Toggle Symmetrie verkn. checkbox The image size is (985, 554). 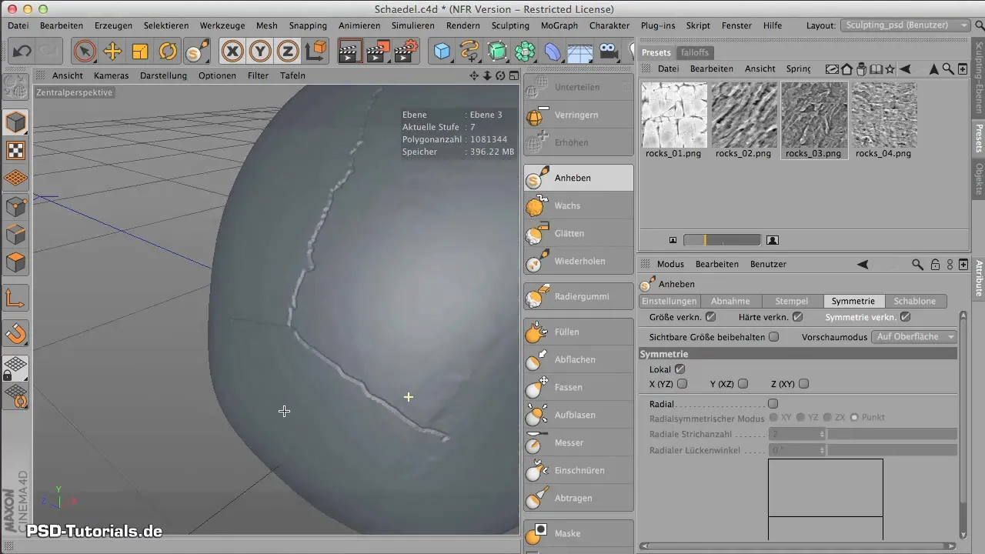click(x=905, y=317)
